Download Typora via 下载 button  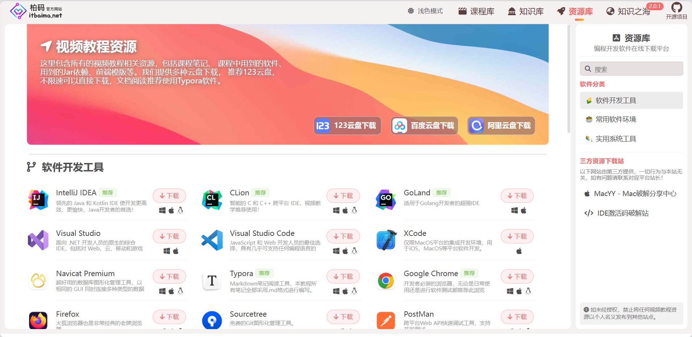pyautogui.click(x=343, y=276)
